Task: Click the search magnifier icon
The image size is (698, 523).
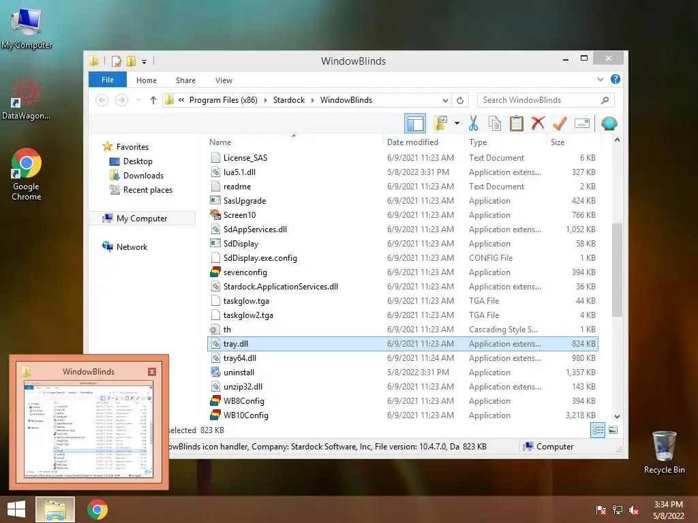Action: tap(605, 100)
